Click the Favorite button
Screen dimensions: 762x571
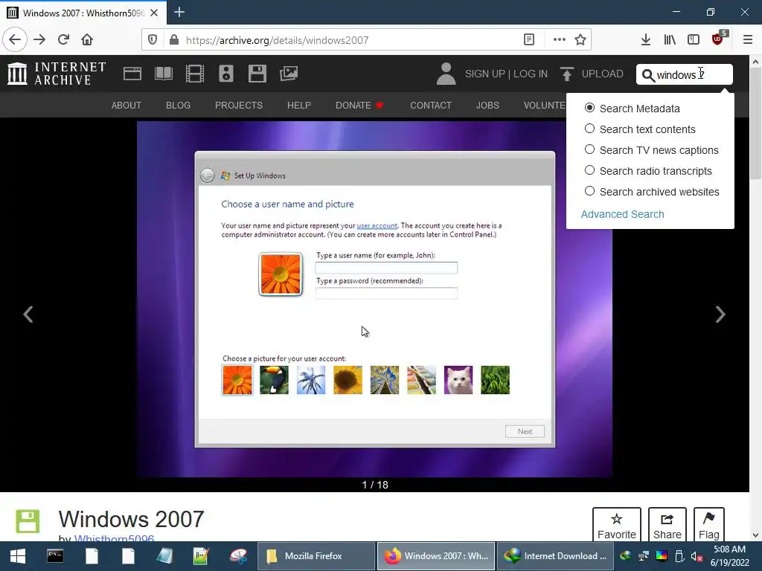617,526
